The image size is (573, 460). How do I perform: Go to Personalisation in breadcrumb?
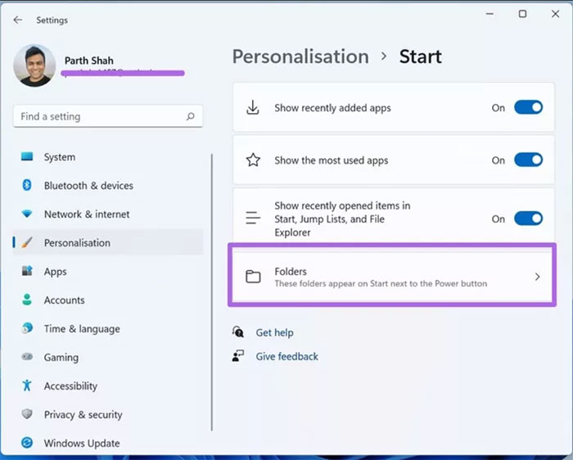pyautogui.click(x=300, y=56)
